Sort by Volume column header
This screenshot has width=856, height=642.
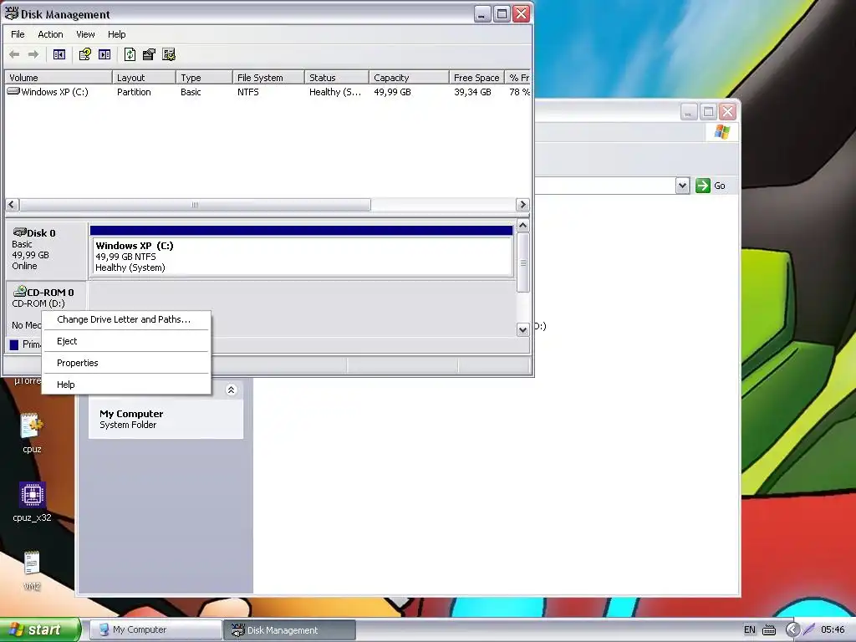coord(59,78)
